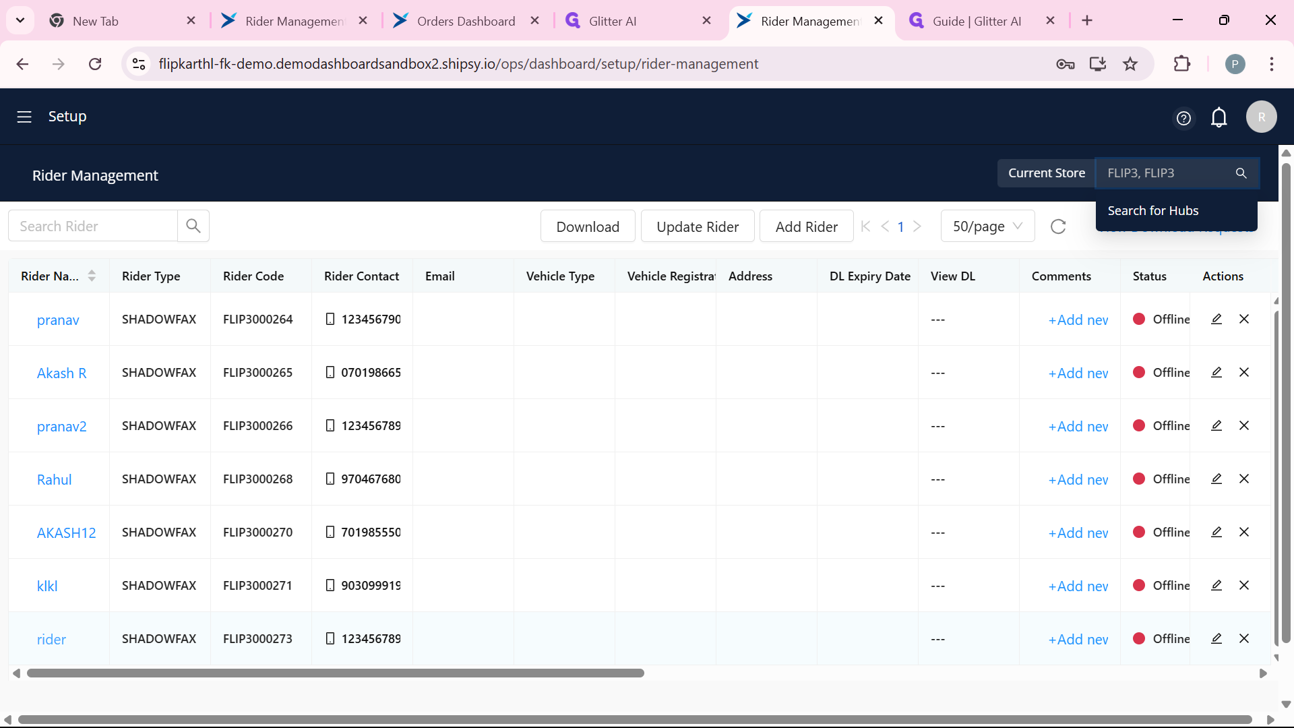
Task: Remove the rider named rider
Action: [1244, 638]
